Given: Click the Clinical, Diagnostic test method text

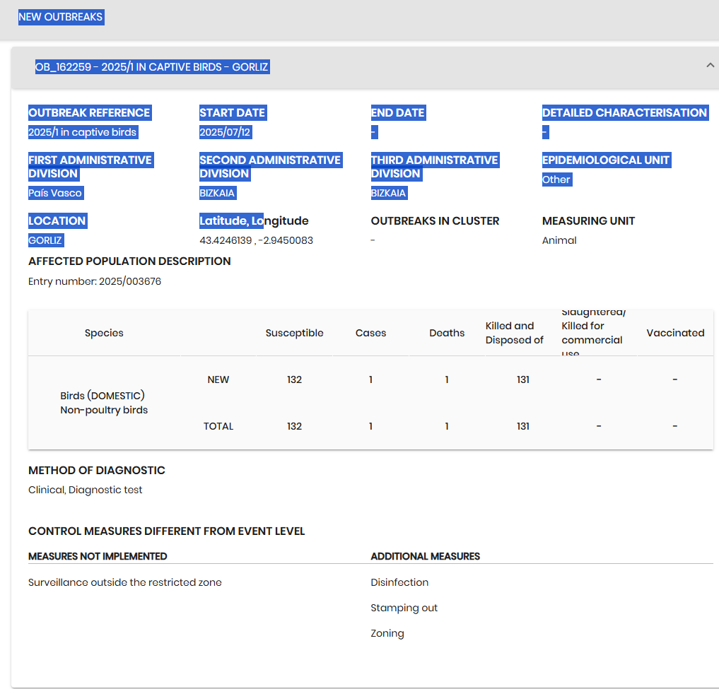Looking at the screenshot, I should [85, 490].
